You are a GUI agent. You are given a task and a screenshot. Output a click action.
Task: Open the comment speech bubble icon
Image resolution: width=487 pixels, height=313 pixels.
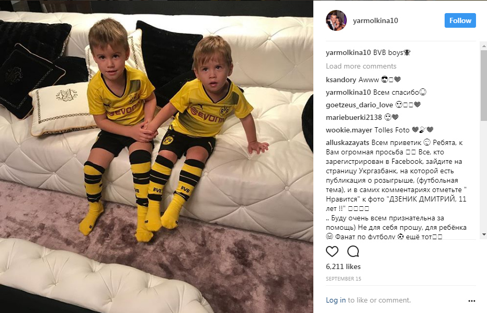(353, 251)
